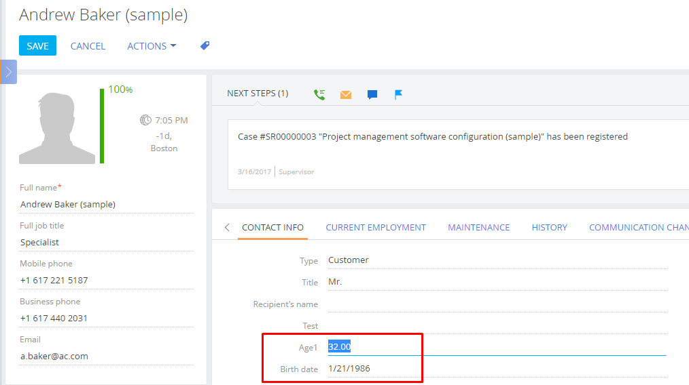Click the time zone clock icon
The width and height of the screenshot is (689, 385).
145,120
